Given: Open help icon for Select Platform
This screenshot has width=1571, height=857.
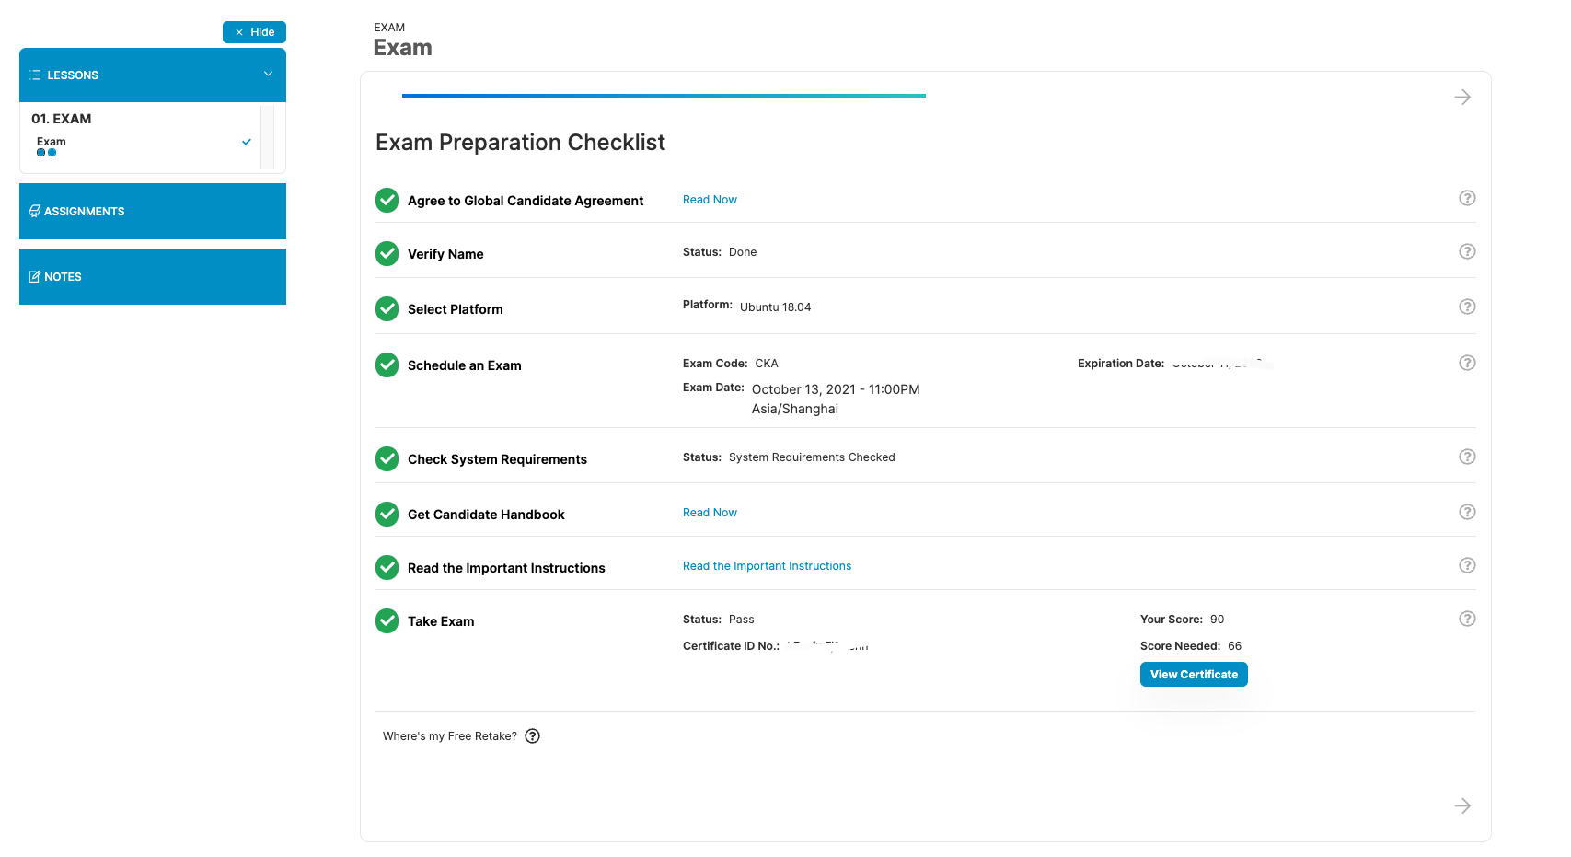Looking at the screenshot, I should coord(1467,307).
